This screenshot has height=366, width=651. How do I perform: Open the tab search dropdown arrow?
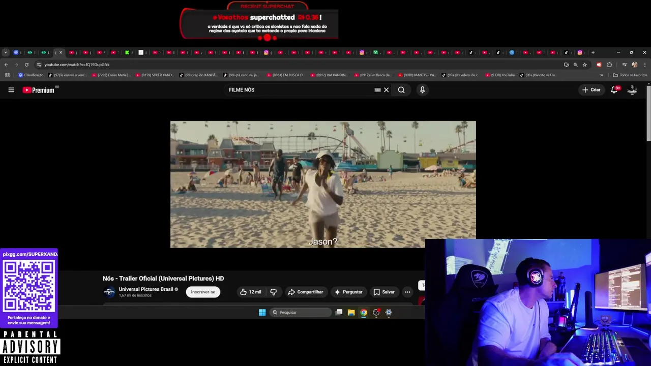[5, 52]
